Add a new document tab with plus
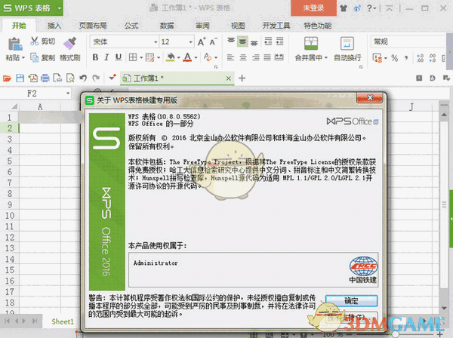 click(242, 78)
